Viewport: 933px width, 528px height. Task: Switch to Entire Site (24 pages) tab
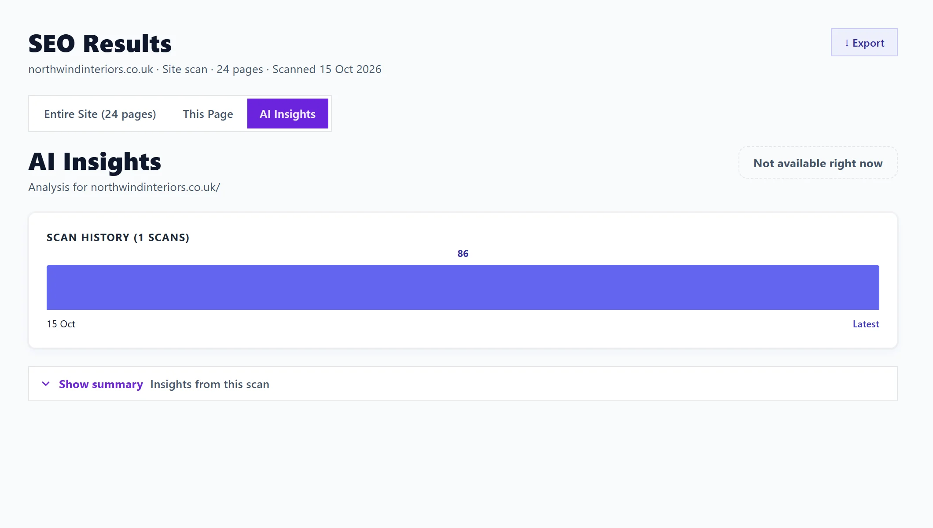pos(100,114)
